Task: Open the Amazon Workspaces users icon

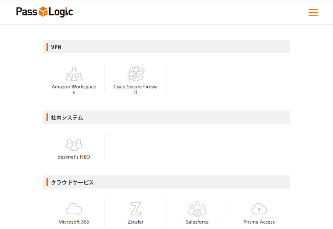Action: pyautogui.click(x=74, y=74)
